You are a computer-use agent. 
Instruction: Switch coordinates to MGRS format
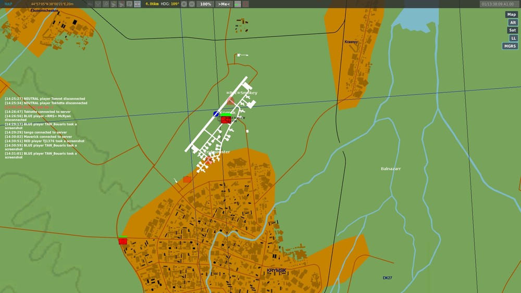point(510,46)
